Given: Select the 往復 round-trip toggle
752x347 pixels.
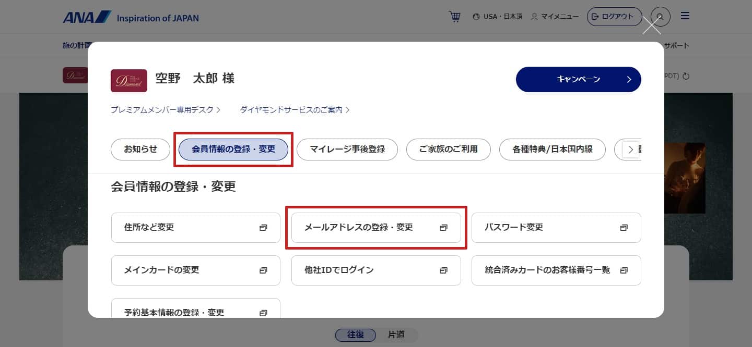Looking at the screenshot, I should pyautogui.click(x=355, y=335).
